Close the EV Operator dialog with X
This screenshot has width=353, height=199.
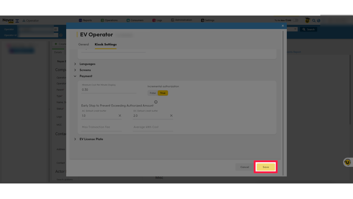click(283, 26)
